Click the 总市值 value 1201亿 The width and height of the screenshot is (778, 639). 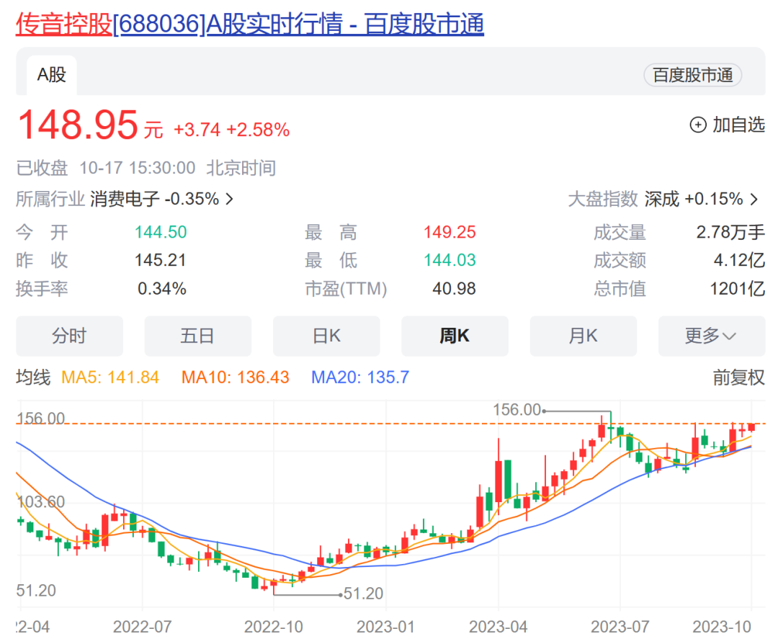[x=738, y=289]
